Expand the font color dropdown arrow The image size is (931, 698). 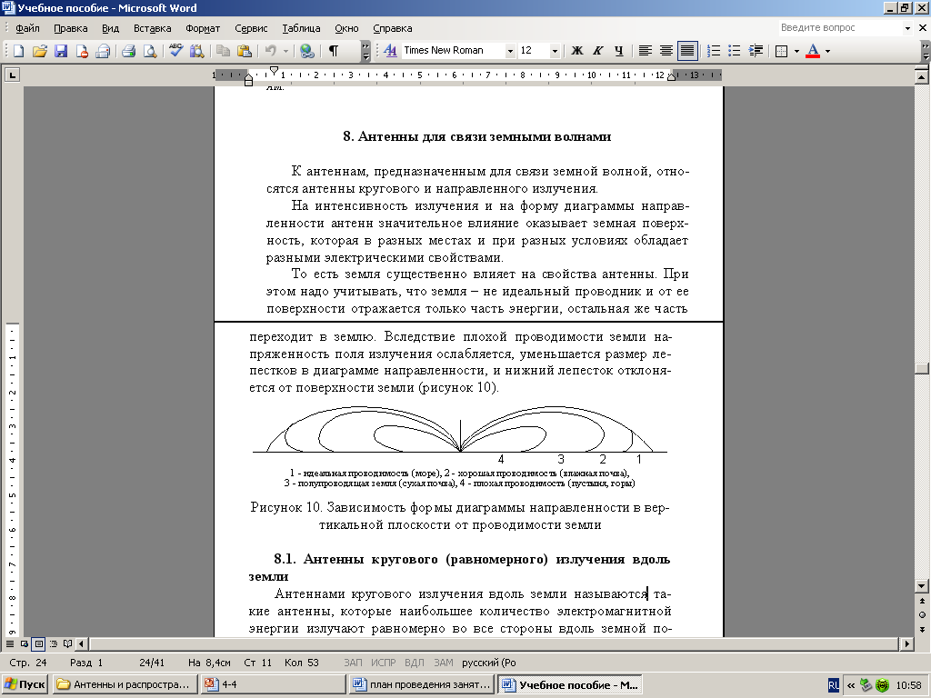[x=827, y=51]
